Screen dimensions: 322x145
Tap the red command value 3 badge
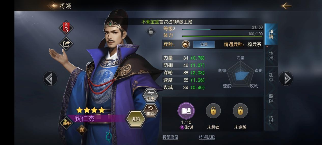tap(66, 29)
